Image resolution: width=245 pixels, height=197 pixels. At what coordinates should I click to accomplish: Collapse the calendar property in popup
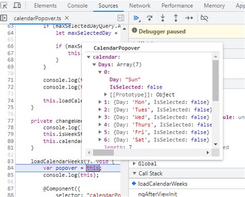pyautogui.click(x=88, y=57)
